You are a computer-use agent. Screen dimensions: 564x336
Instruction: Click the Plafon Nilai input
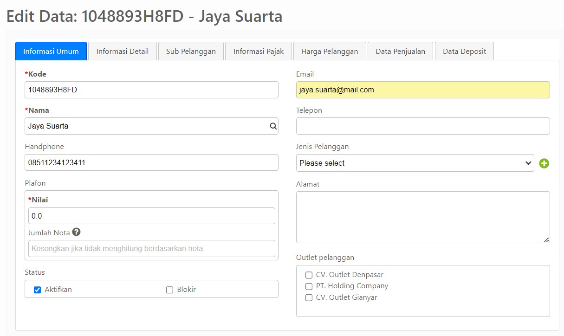[151, 216]
